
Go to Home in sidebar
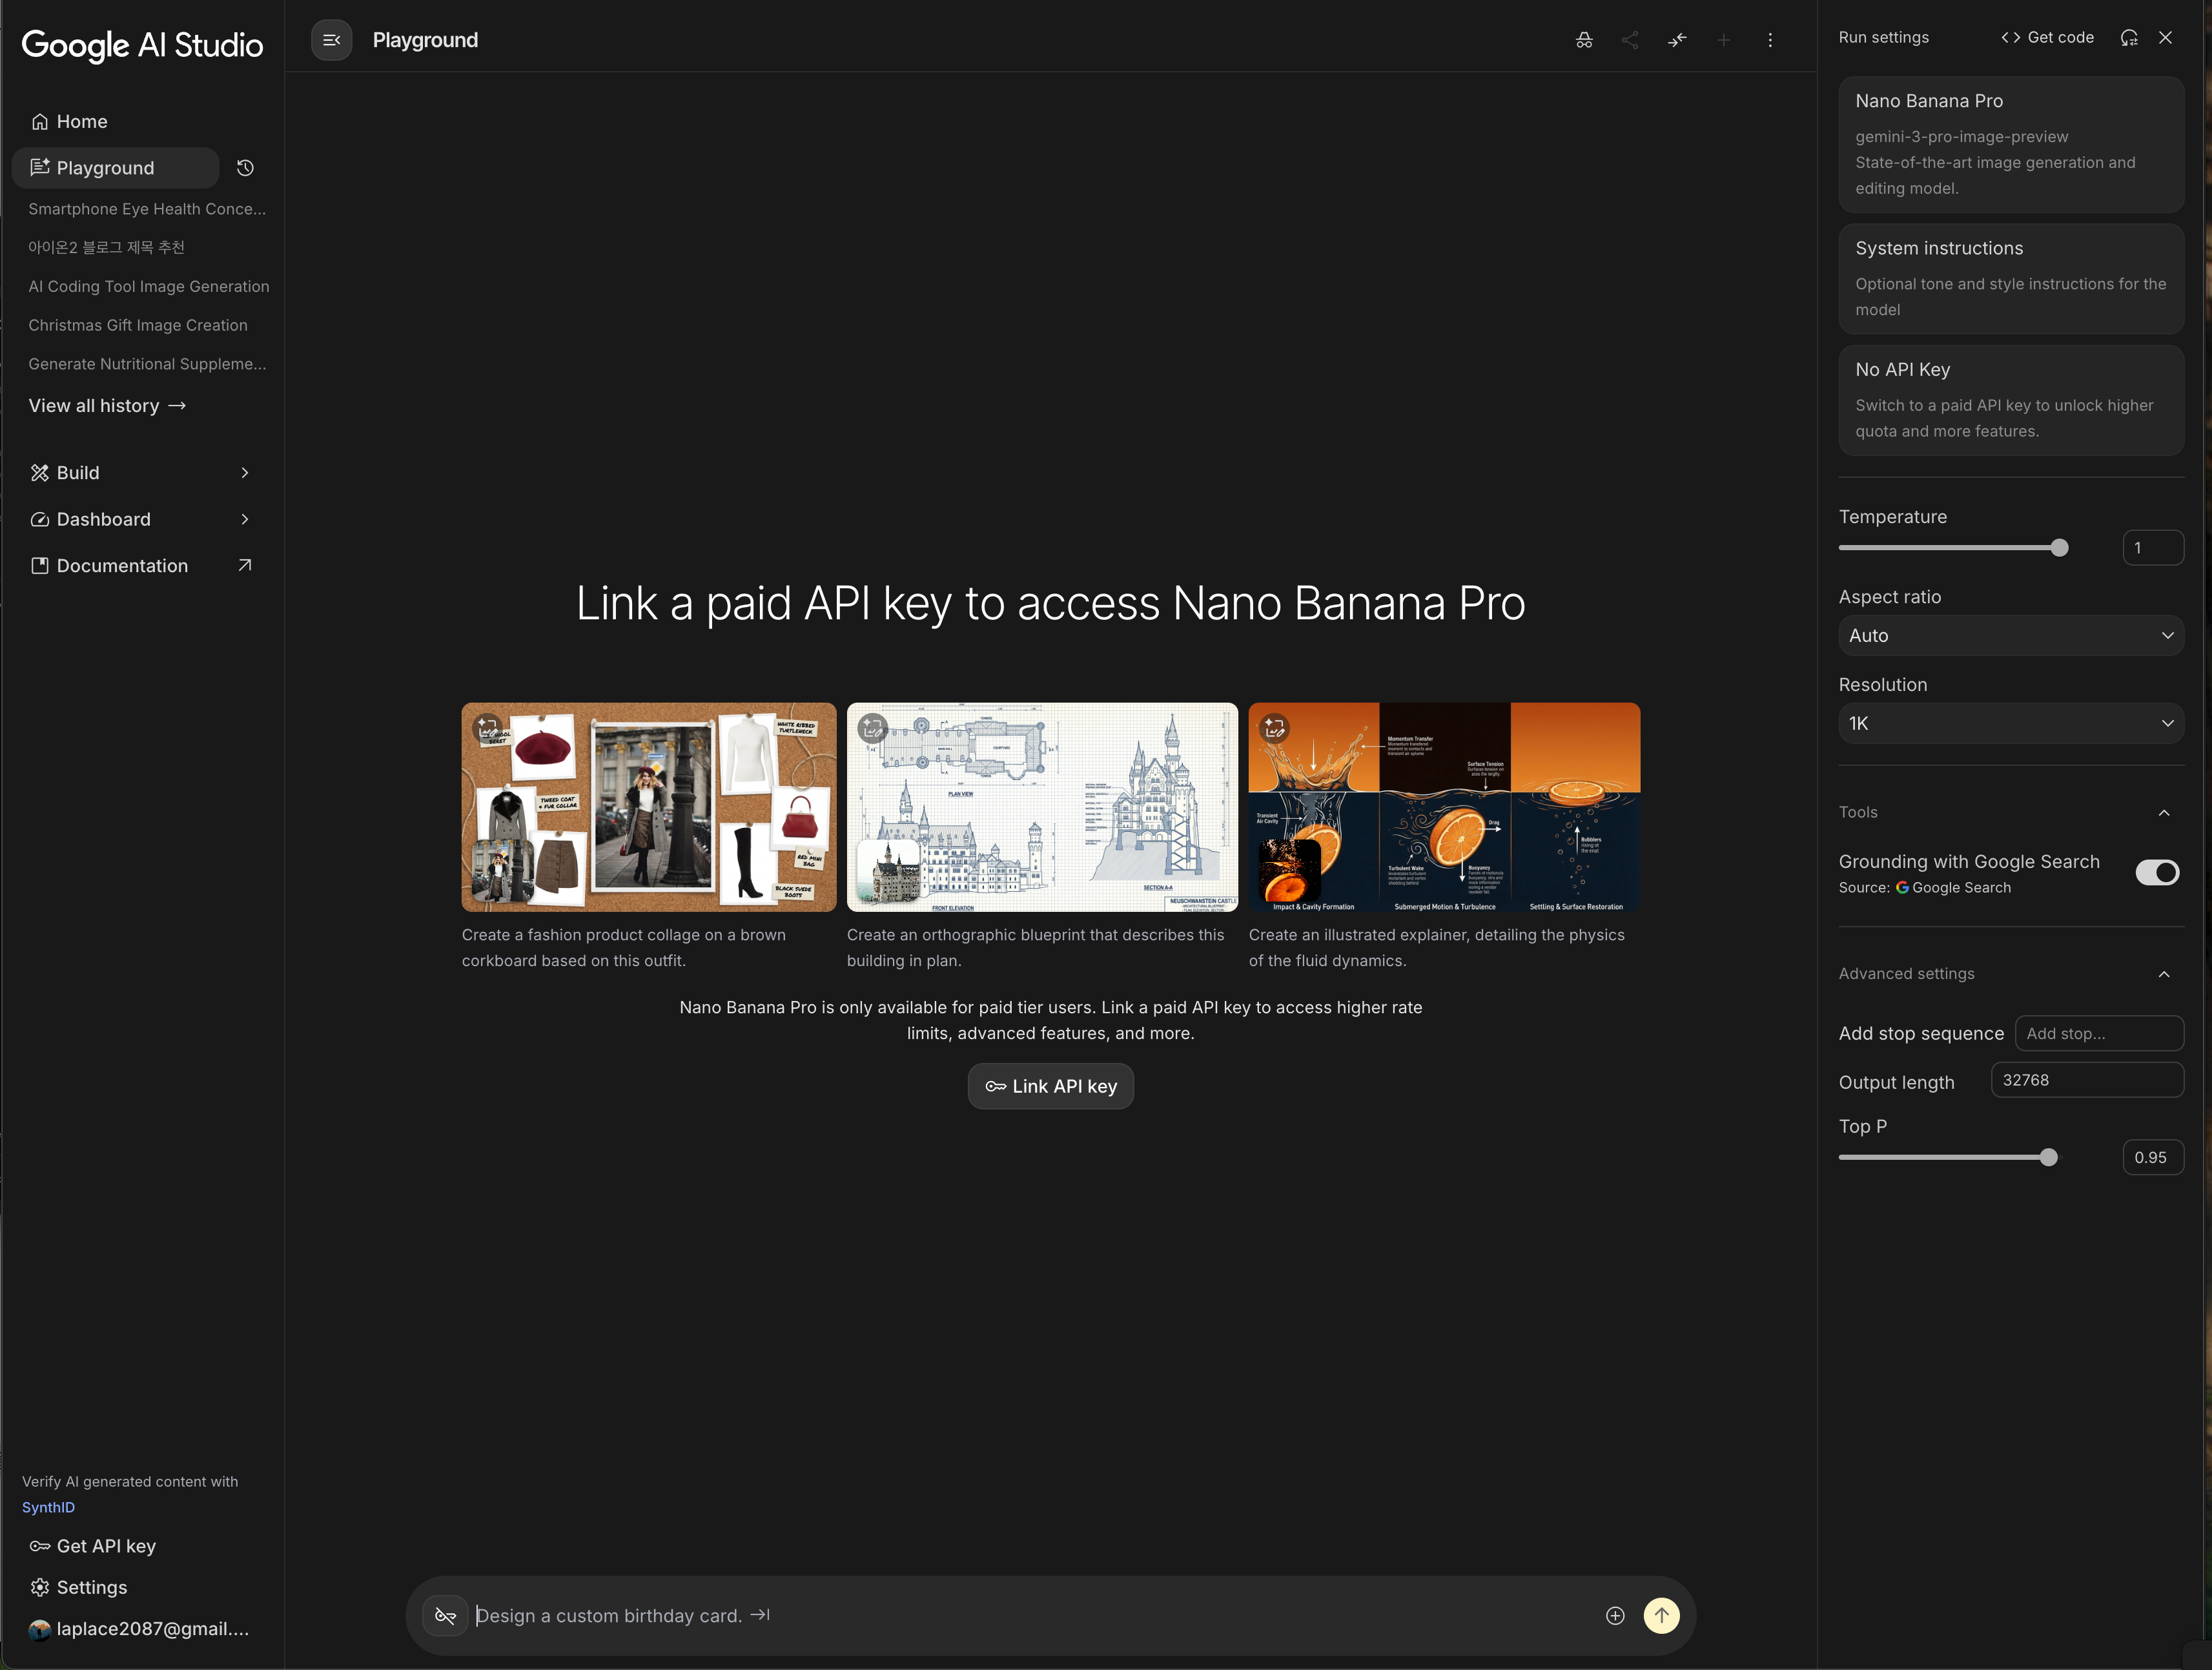point(82,122)
